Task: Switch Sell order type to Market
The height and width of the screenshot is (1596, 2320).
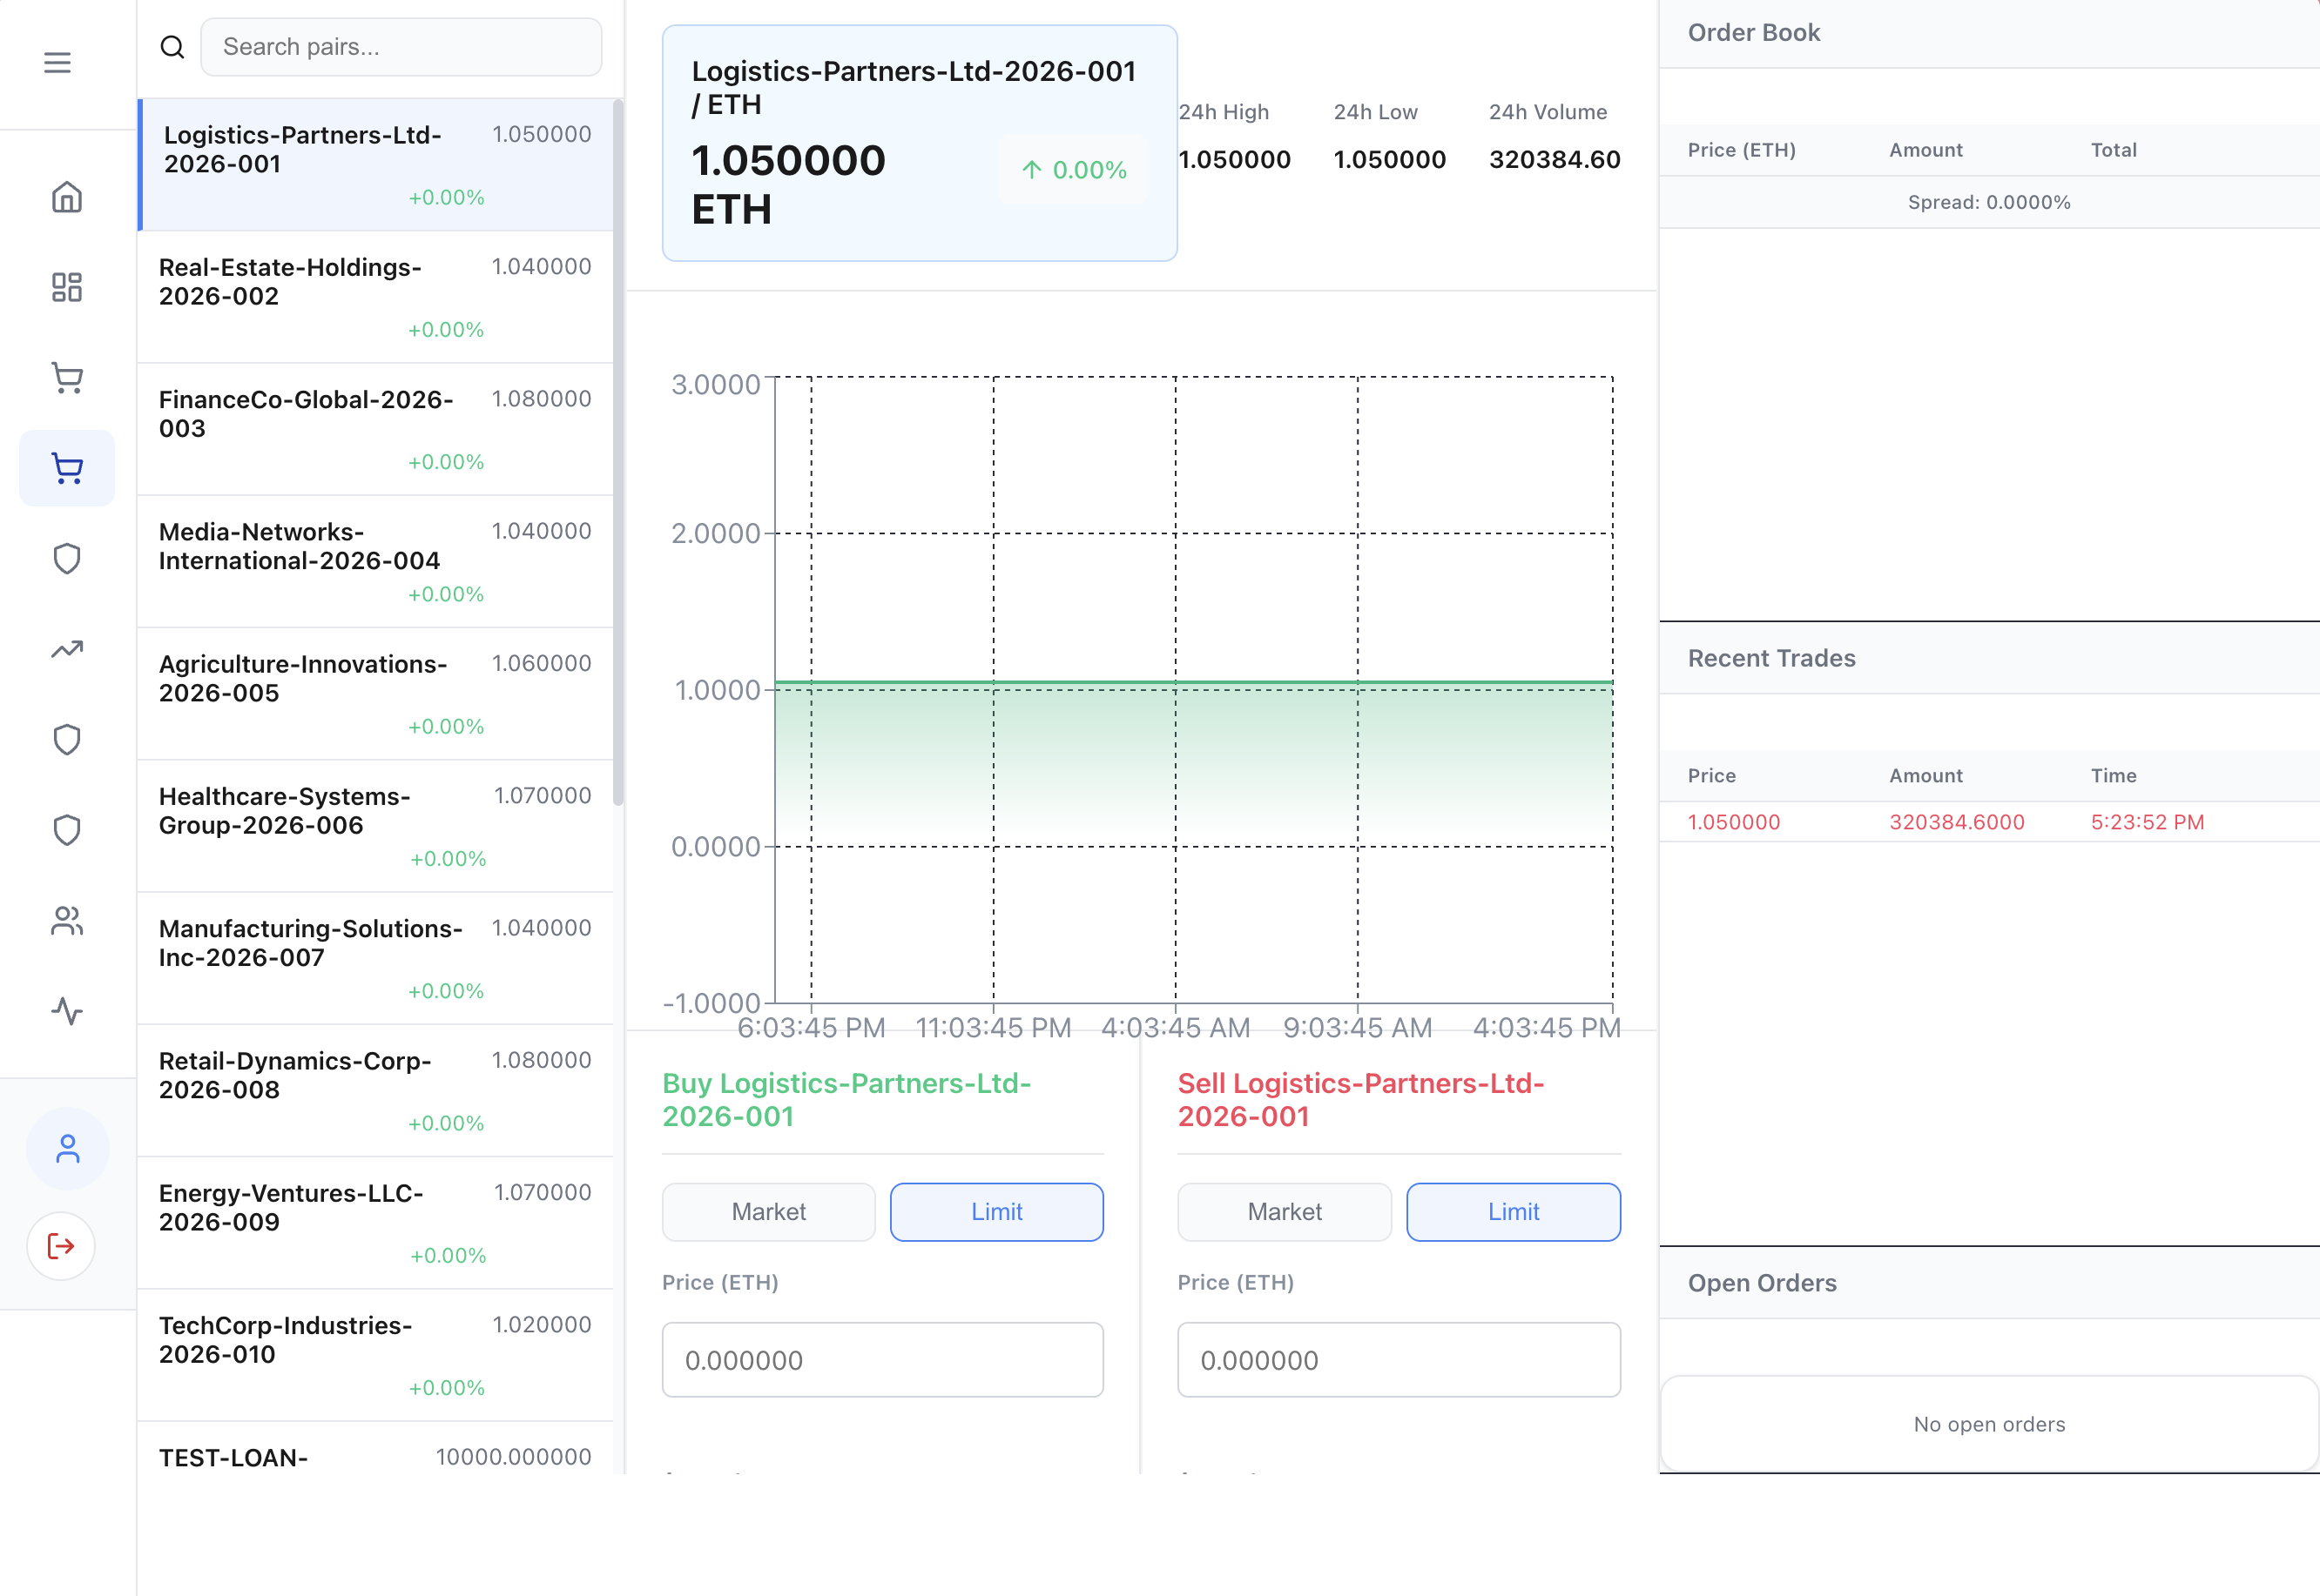Action: click(x=1284, y=1212)
